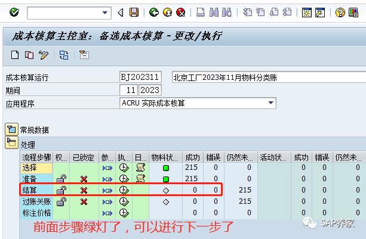This screenshot has width=366, height=239.
Task: Click the red Cancel icon
Action: pos(181,13)
